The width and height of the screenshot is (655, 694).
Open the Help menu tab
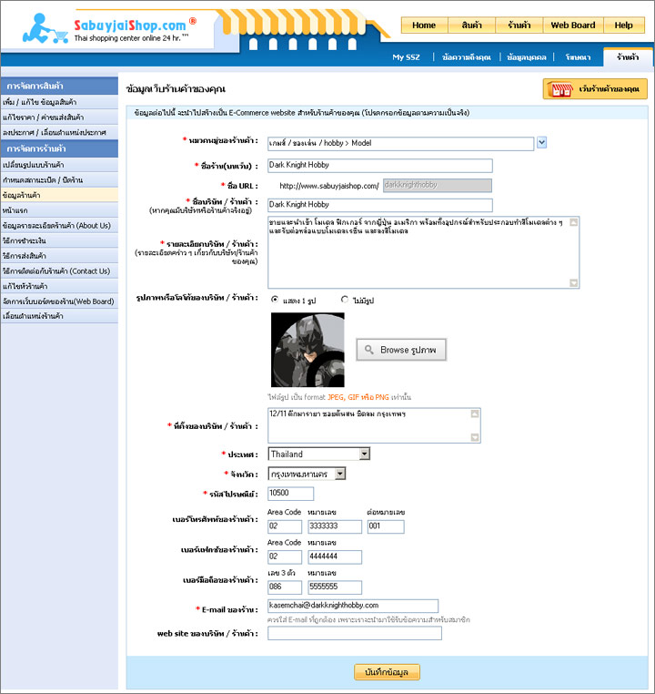click(624, 26)
